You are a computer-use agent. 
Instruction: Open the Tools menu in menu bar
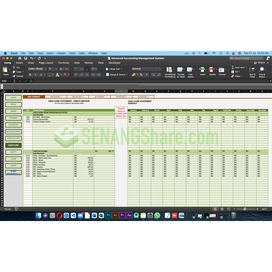(x=72, y=53)
